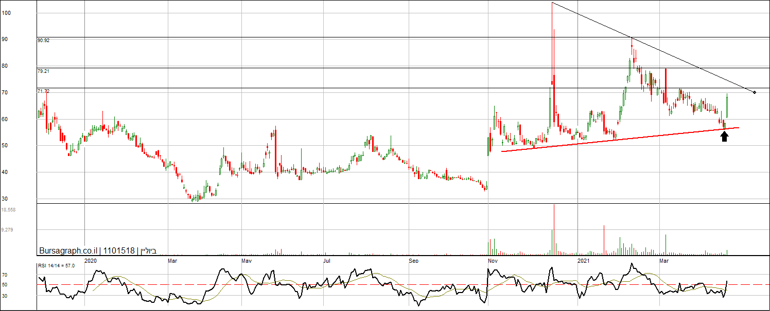Screen dimensions: 770x311
Task: Click the 18,558 volume axis label
Action: click(x=8, y=210)
